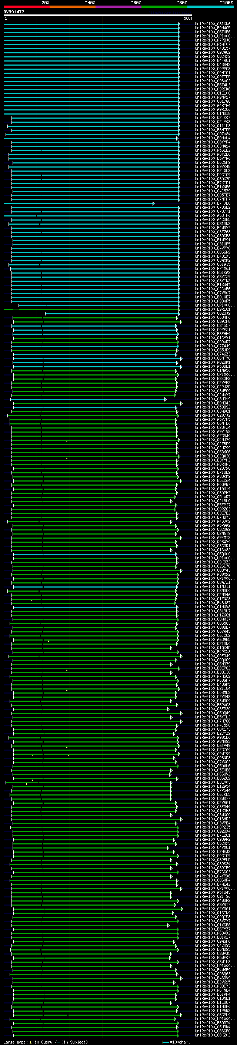This screenshot has width=237, height=1045.
Task: Select the label UniRef100_C8VZY7
Action: [x=213, y=921]
